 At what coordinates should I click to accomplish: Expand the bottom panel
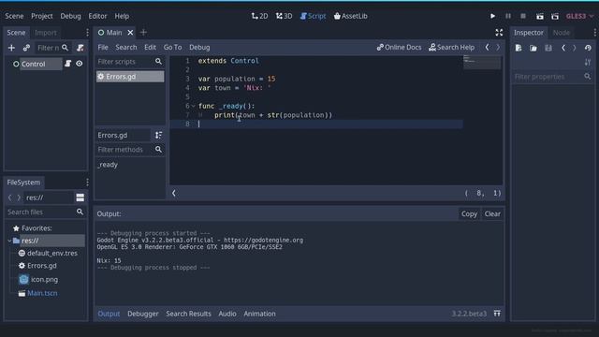point(497,314)
